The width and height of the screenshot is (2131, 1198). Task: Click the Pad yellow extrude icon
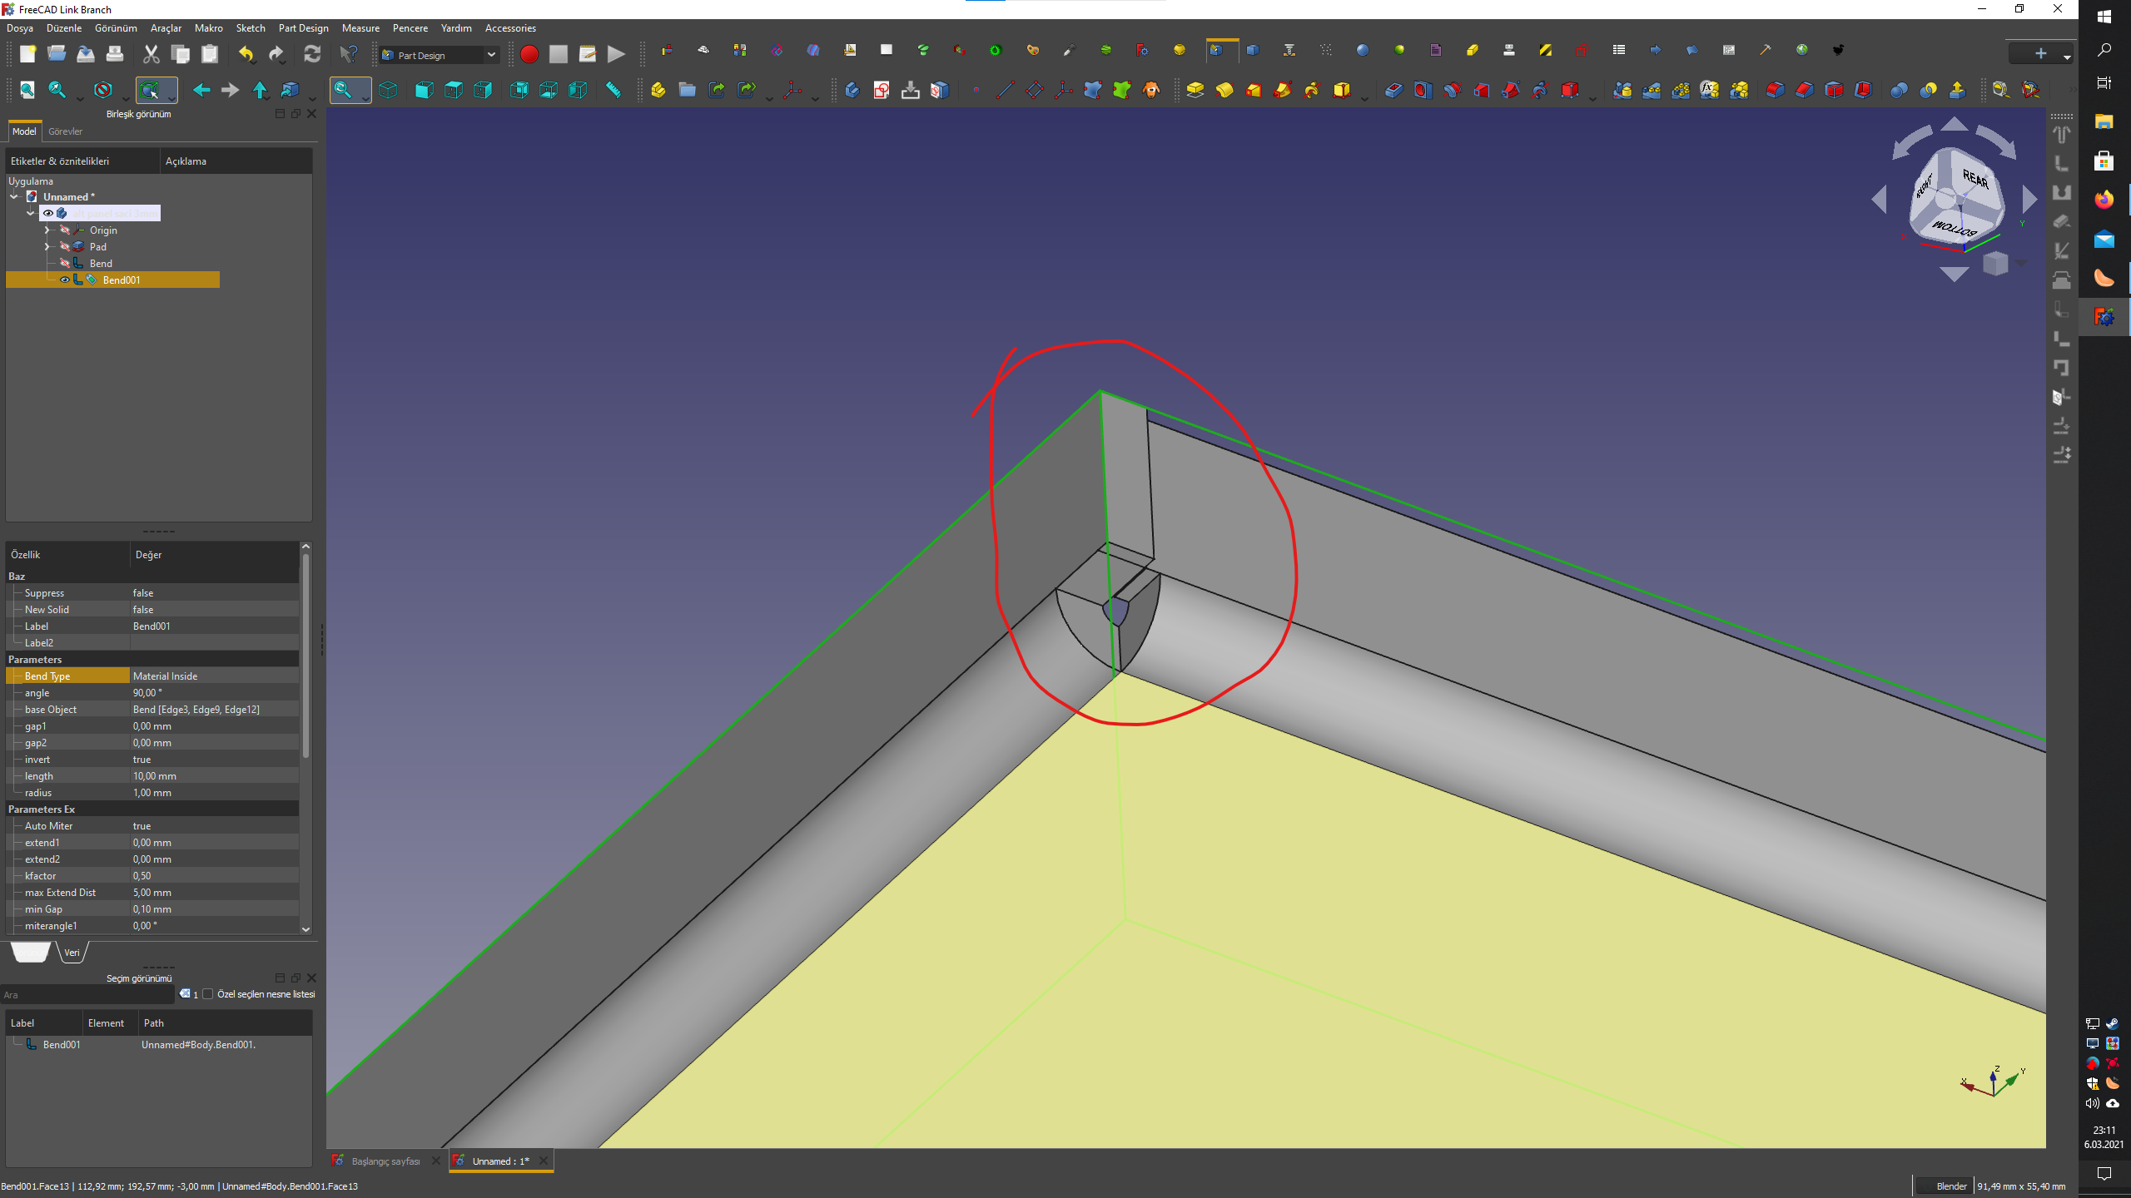[x=1195, y=90]
